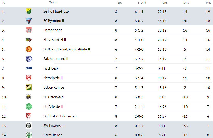Click the SF Osterwald team logo

tap(29, 97)
